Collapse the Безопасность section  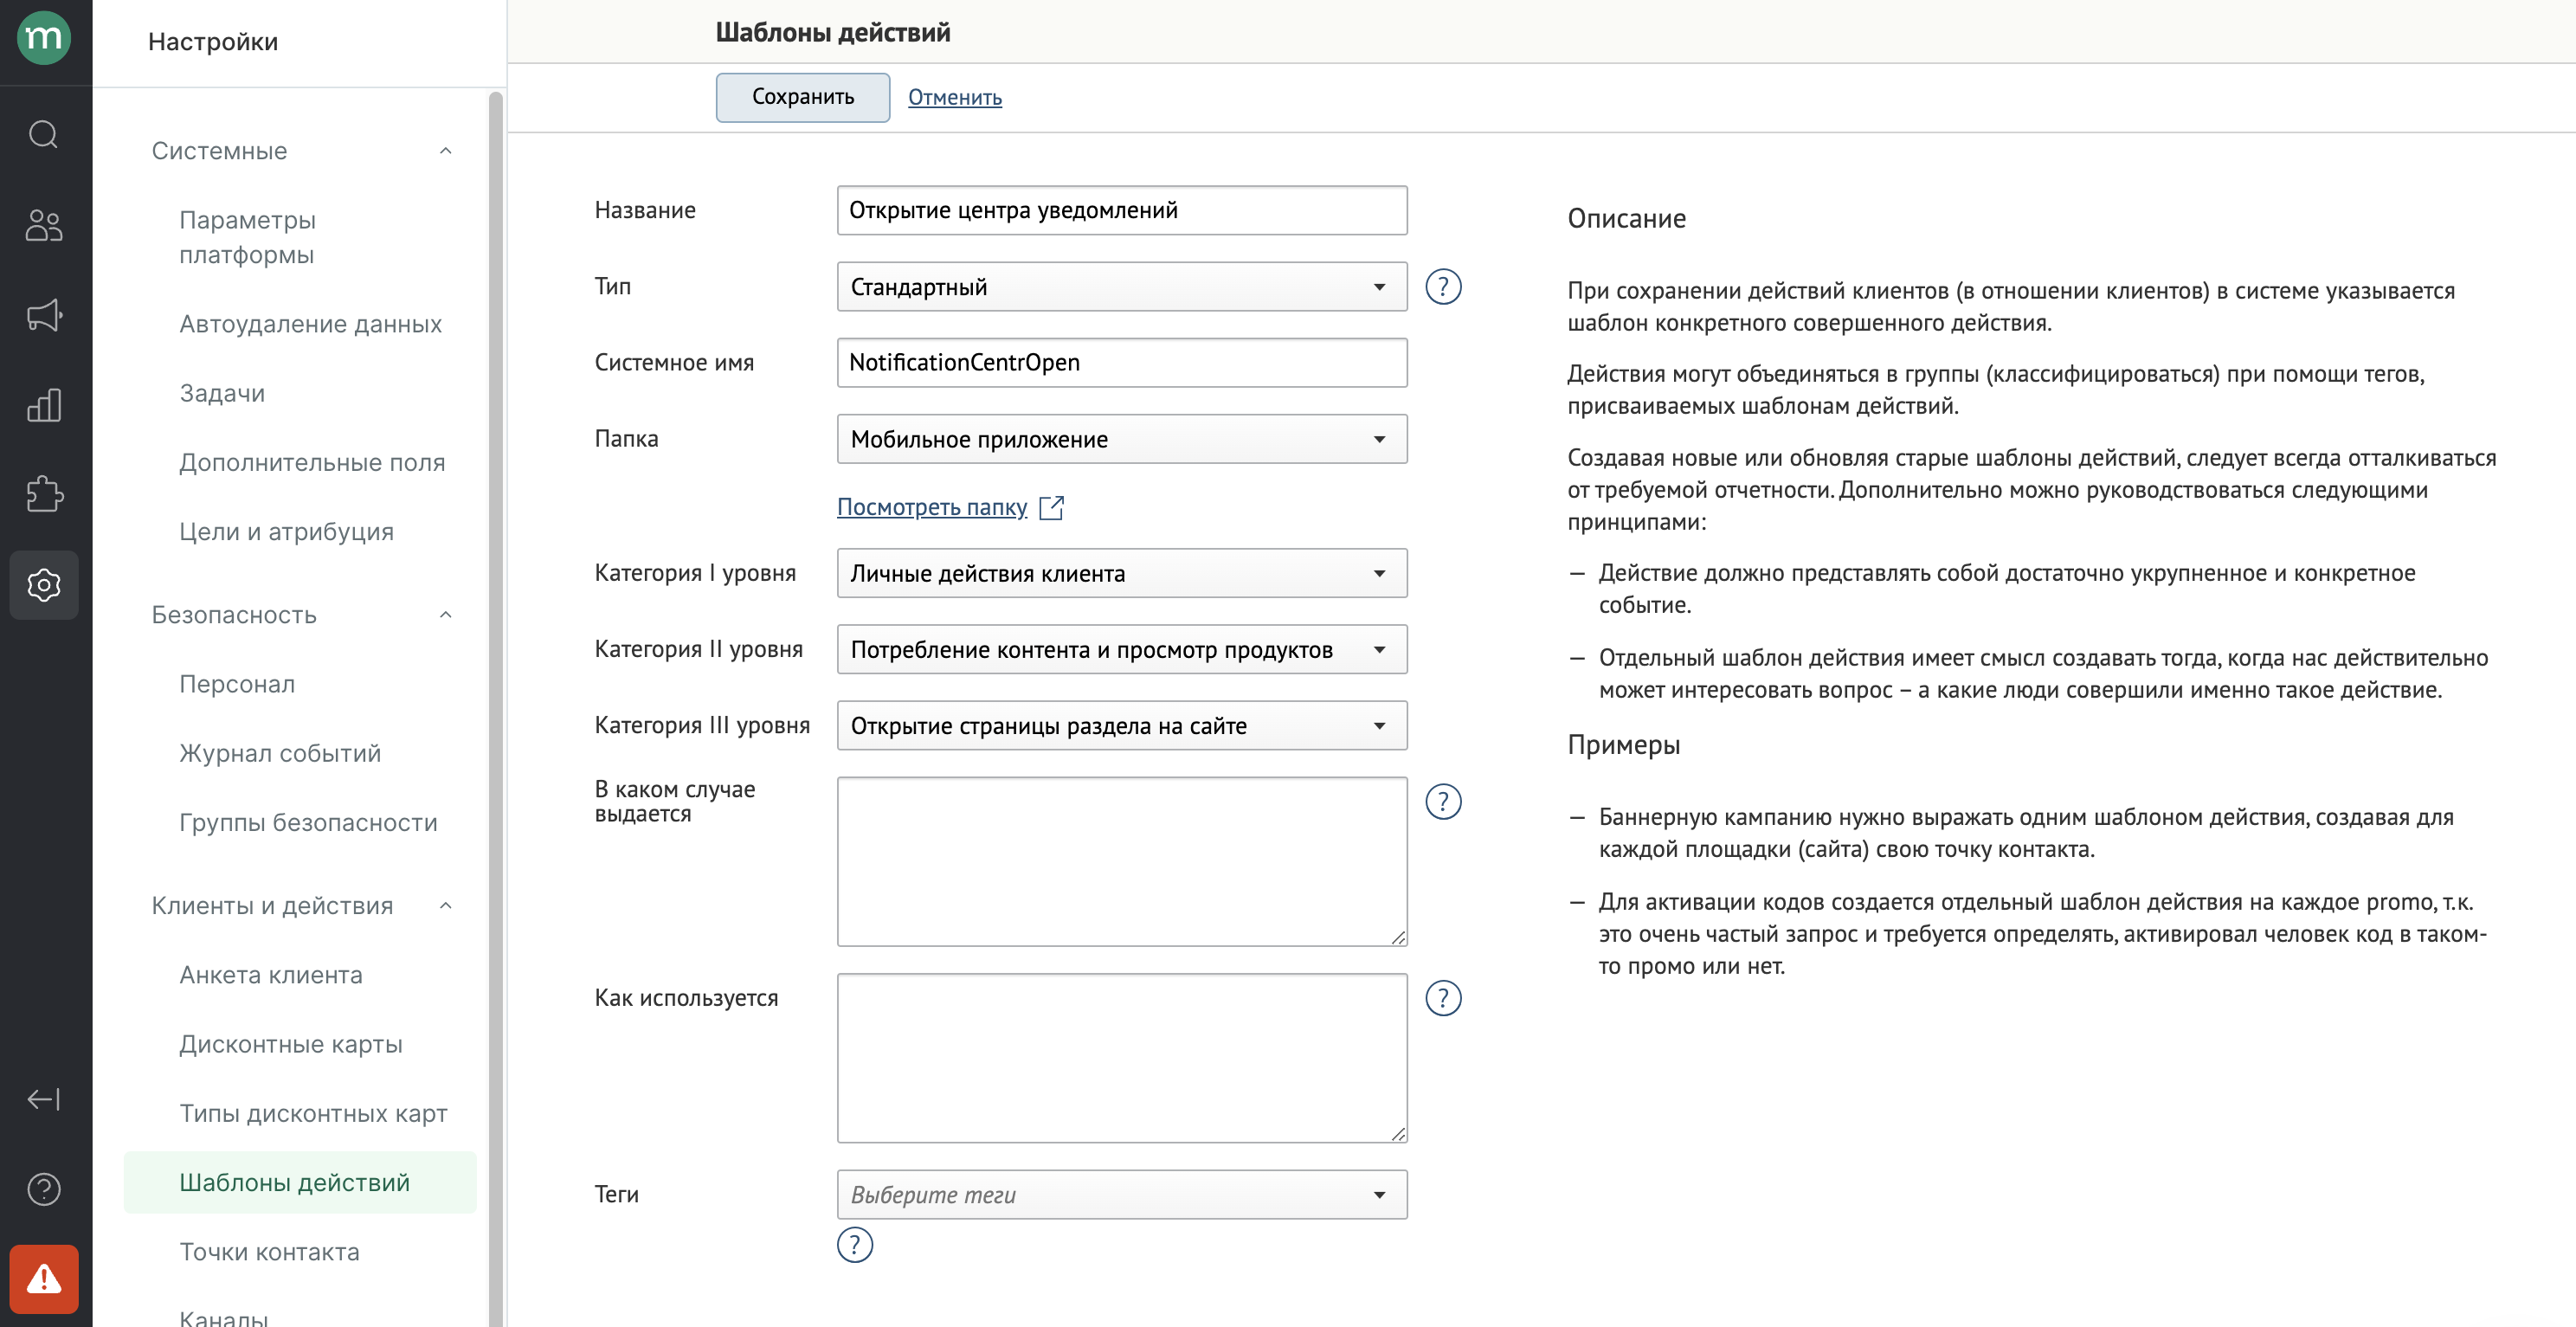coord(446,615)
